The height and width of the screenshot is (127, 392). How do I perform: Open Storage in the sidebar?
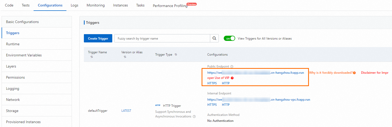[37, 111]
